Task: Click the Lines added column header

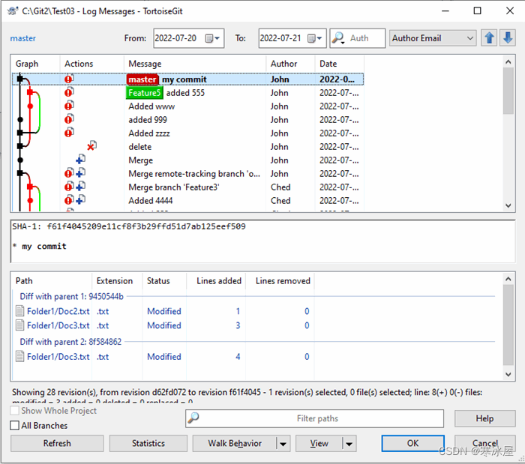Action: (216, 280)
